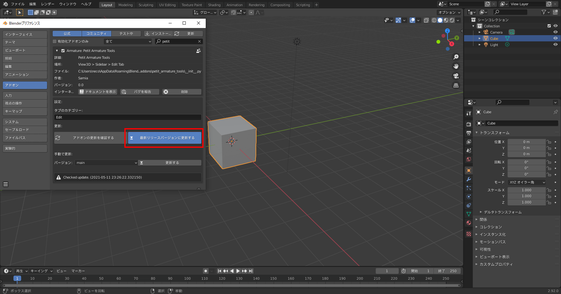Open the add-on category dropdown showing 全て

tap(128, 41)
